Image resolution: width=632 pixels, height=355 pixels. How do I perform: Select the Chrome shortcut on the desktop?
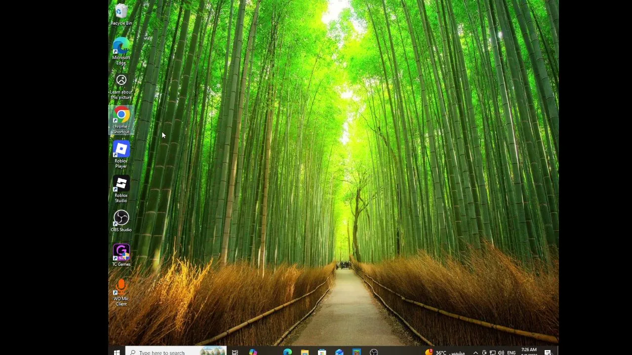pos(121,121)
